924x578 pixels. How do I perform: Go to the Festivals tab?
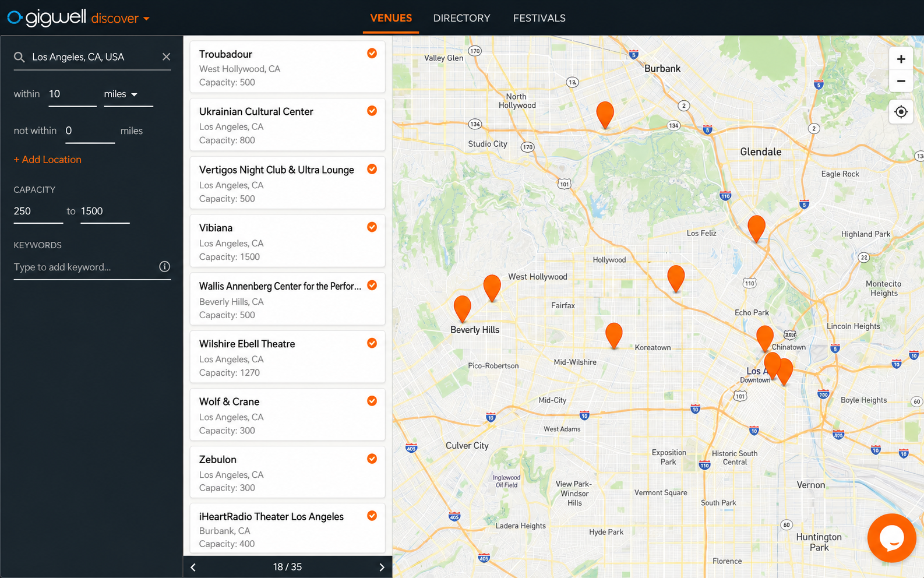(539, 18)
